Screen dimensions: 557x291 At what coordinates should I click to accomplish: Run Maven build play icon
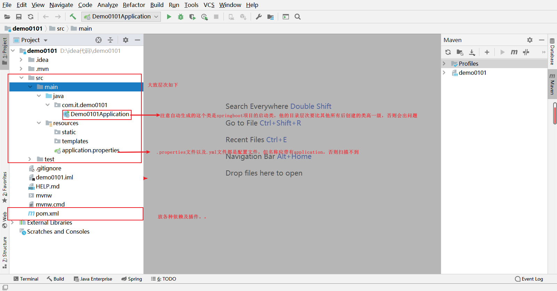[502, 52]
